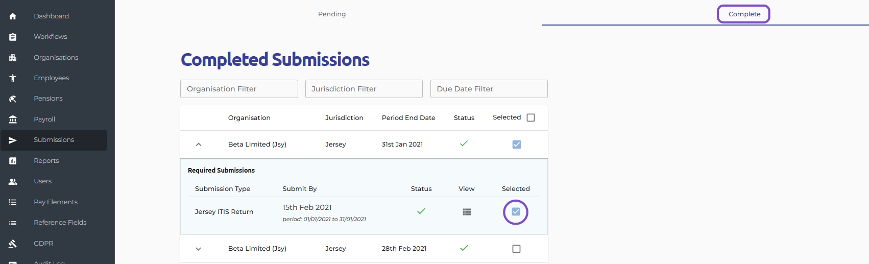The width and height of the screenshot is (869, 264).
Task: Click Beta Limited (Jsy) in the 28th Feb row
Action: [257, 249]
